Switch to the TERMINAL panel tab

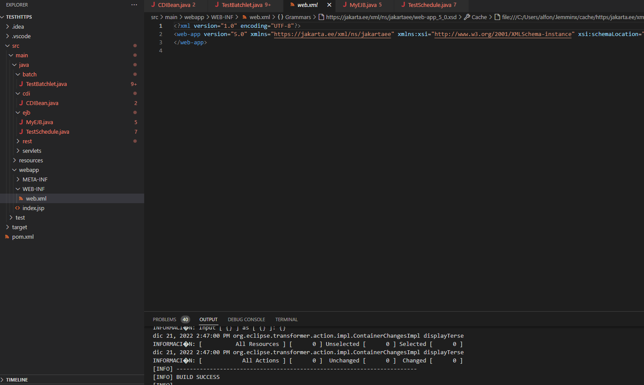point(286,319)
